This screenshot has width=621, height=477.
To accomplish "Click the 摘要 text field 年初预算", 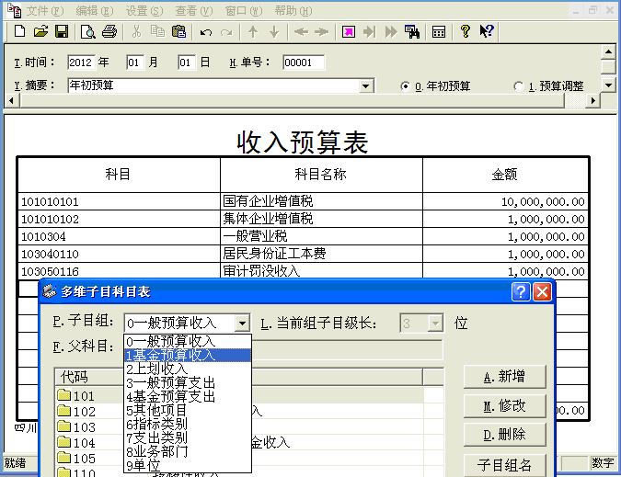I will pyautogui.click(x=213, y=85).
